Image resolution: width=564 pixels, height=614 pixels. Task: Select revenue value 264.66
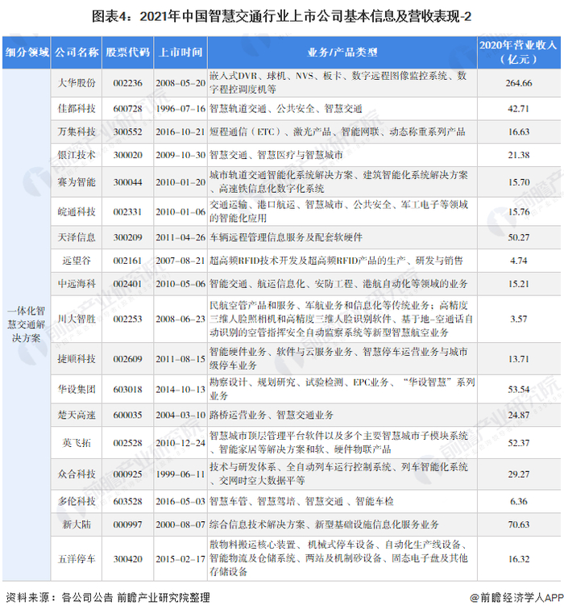519,83
